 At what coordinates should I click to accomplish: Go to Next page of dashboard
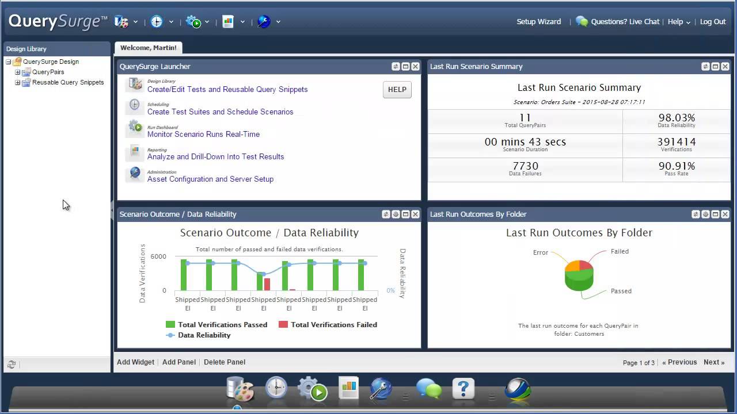point(714,362)
